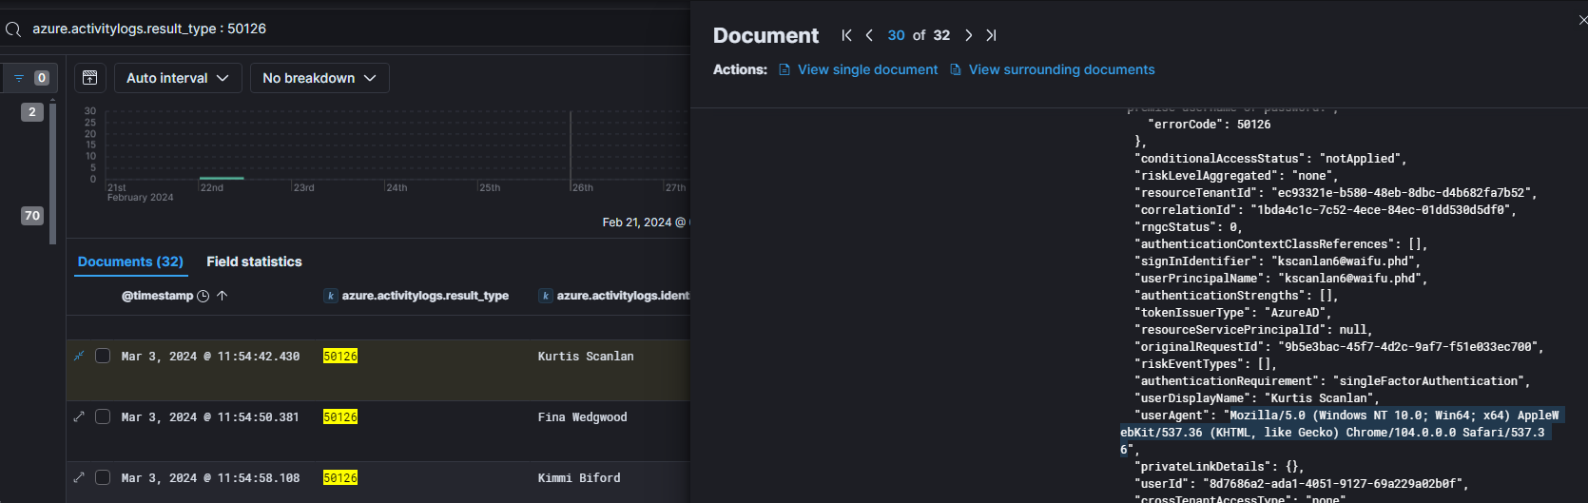Select the checkbox for Kimmi Biford row
1588x503 pixels.
coord(103,477)
